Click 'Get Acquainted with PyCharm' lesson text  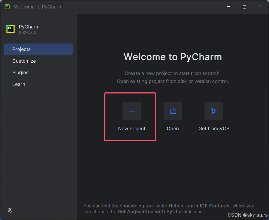point(152,212)
